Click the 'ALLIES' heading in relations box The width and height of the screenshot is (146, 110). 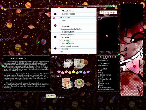[104, 69]
